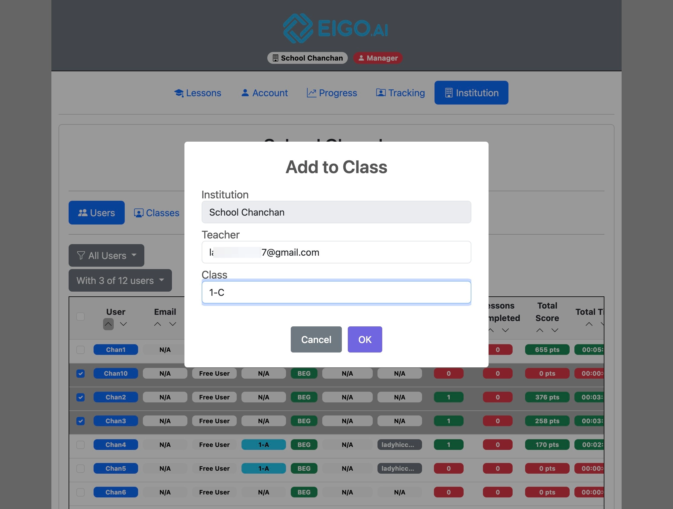The image size is (673, 509).
Task: Click the User column header
Action: [116, 312]
